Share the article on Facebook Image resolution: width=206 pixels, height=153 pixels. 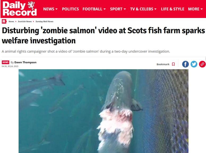pyautogui.click(x=185, y=64)
